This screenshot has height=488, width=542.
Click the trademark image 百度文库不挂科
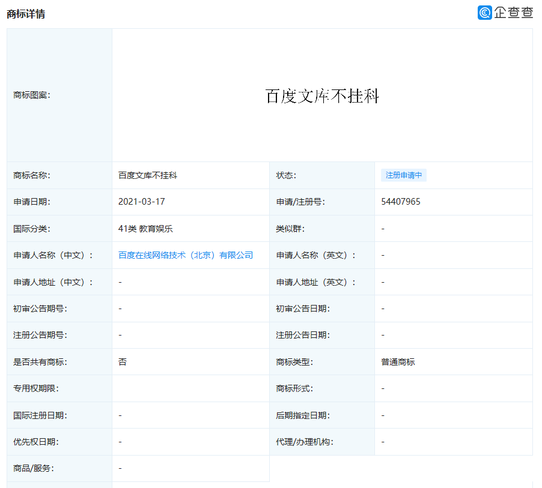coord(322,95)
